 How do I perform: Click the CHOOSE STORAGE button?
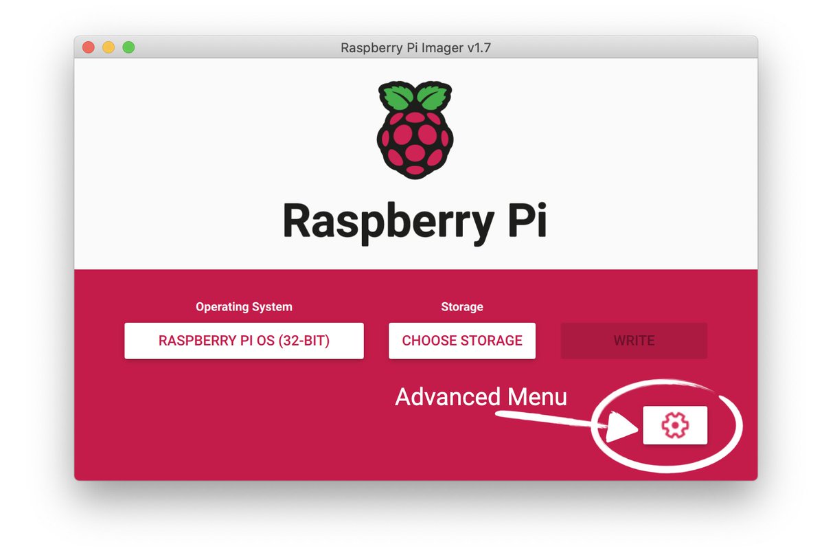coord(462,341)
